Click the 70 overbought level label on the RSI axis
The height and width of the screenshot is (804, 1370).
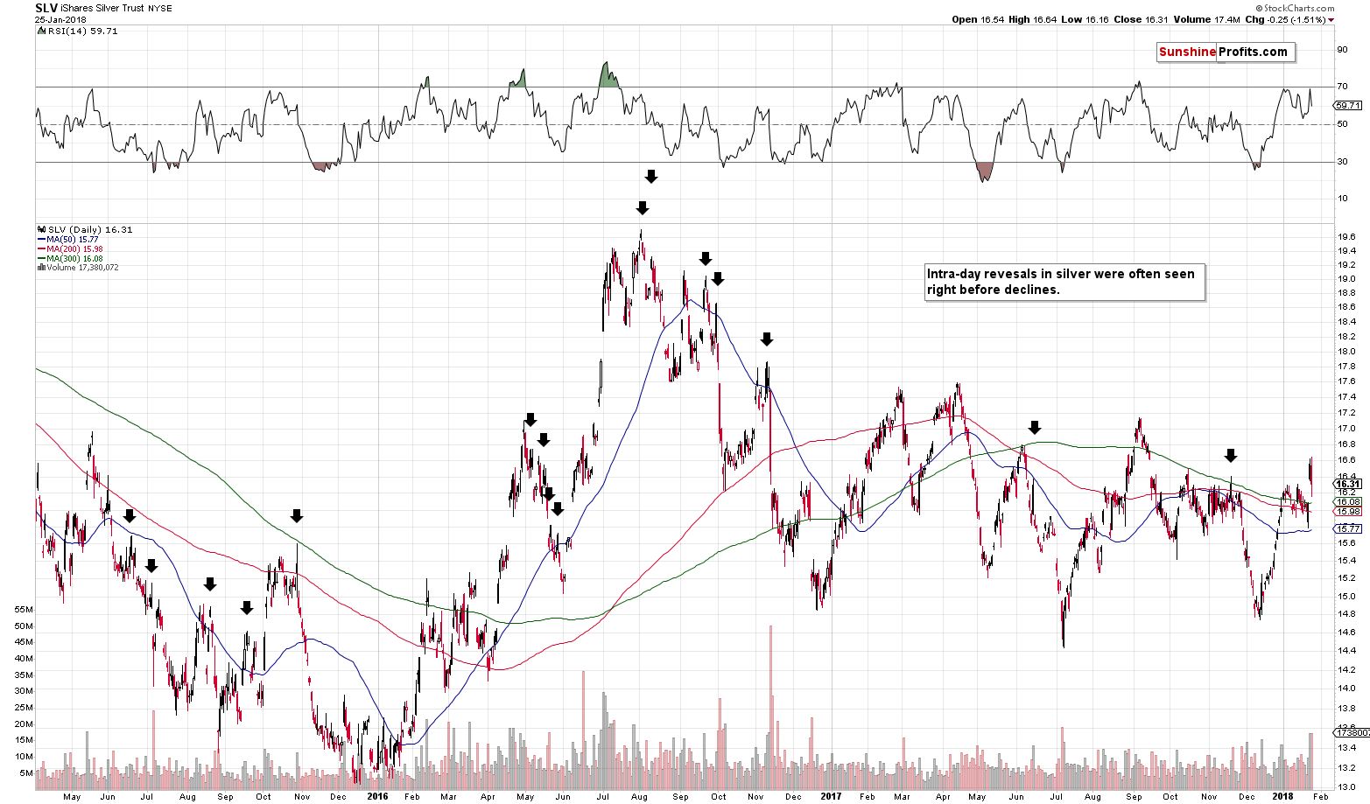(x=1342, y=87)
